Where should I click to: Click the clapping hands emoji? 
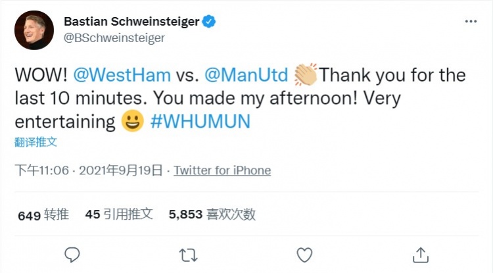pyautogui.click(x=306, y=74)
